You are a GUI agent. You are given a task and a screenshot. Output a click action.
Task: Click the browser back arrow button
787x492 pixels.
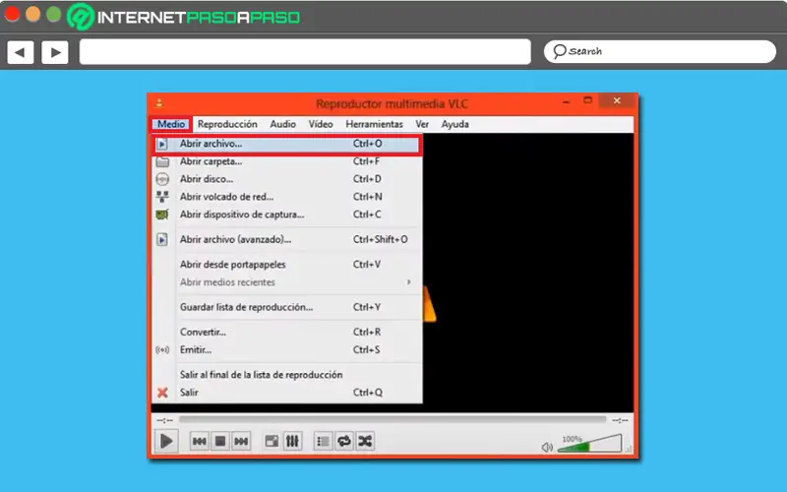click(x=20, y=52)
